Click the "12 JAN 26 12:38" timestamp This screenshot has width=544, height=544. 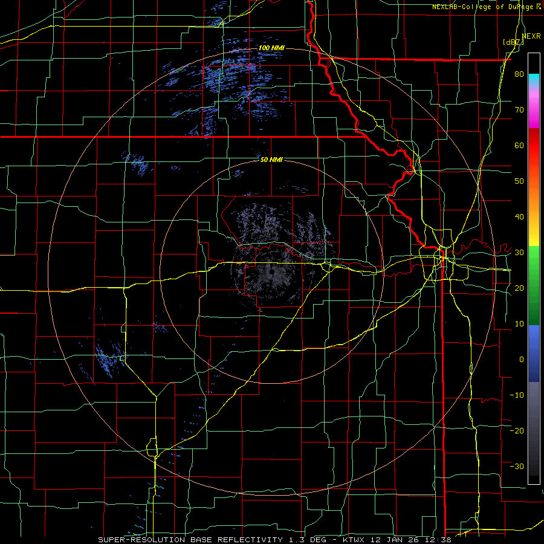pos(411,540)
